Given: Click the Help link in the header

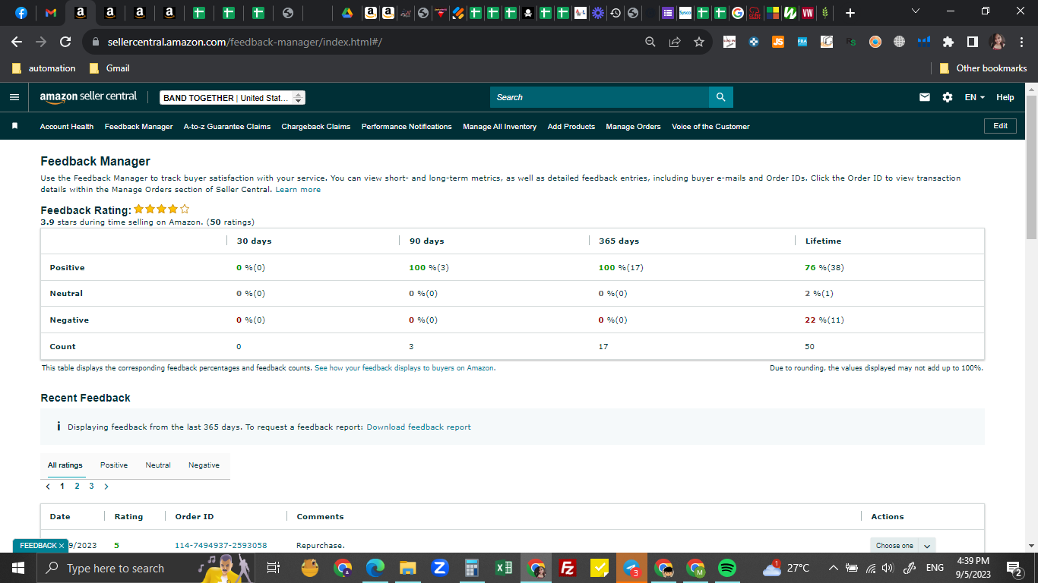Looking at the screenshot, I should (1005, 97).
